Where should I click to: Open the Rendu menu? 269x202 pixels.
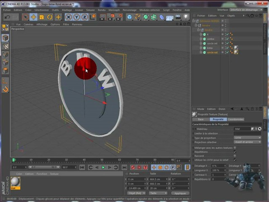(x=101, y=10)
